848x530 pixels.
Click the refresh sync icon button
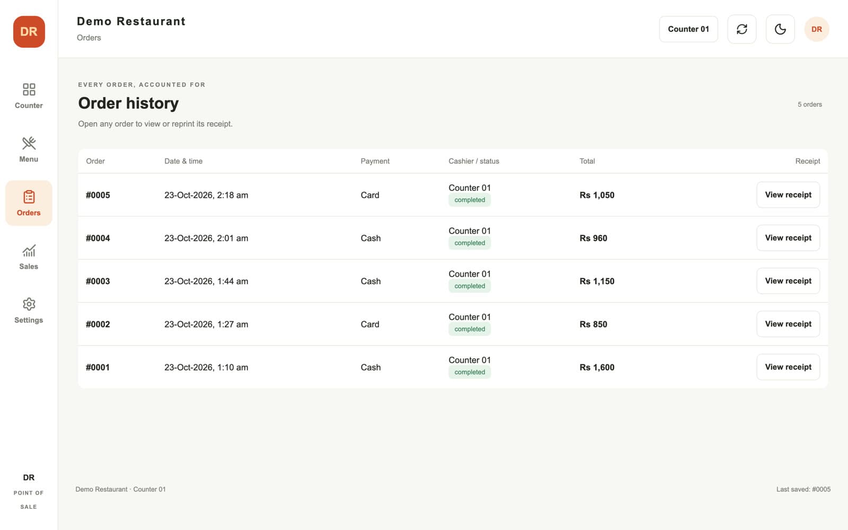[x=741, y=29]
